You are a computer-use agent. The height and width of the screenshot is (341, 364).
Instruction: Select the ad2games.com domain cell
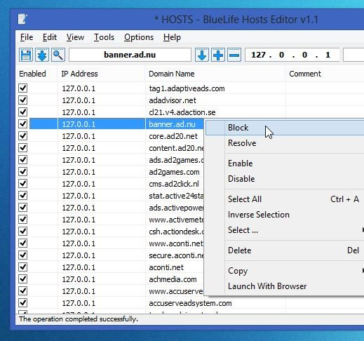pos(174,172)
